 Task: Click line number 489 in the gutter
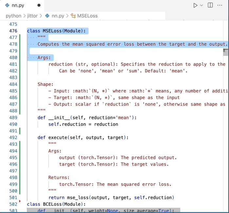point(13,118)
